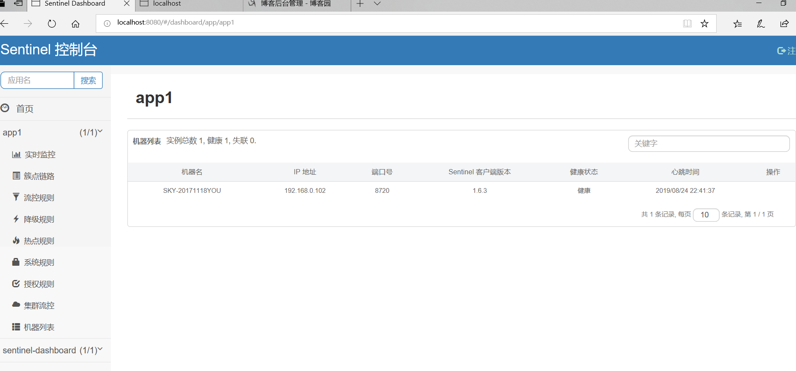Click machine name SKY-20171118YOU

tap(192, 191)
